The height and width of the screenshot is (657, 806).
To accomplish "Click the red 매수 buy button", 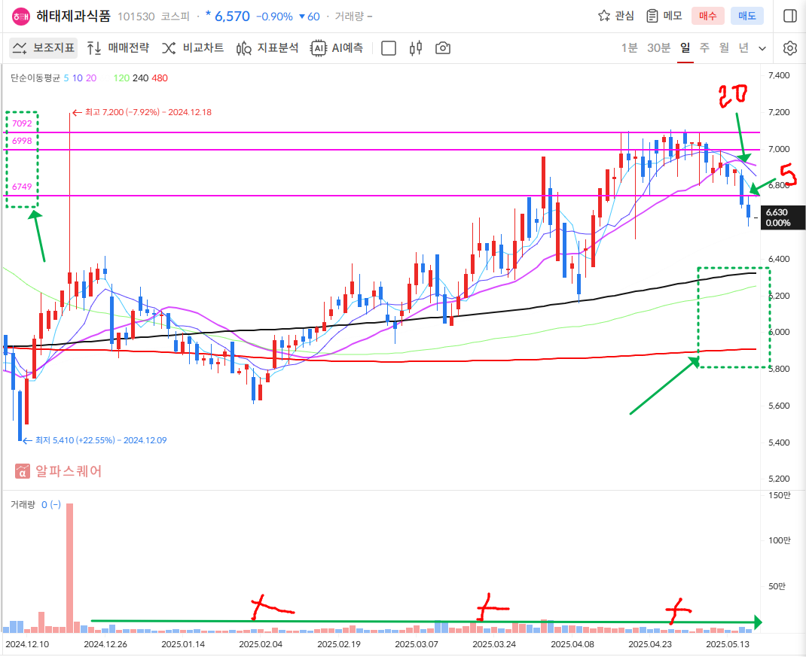I will point(707,16).
